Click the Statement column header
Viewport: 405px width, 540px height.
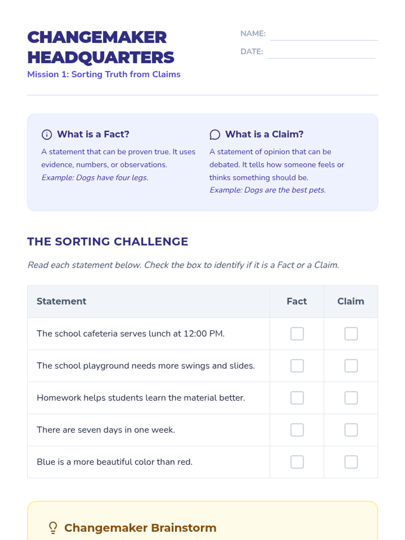click(61, 301)
